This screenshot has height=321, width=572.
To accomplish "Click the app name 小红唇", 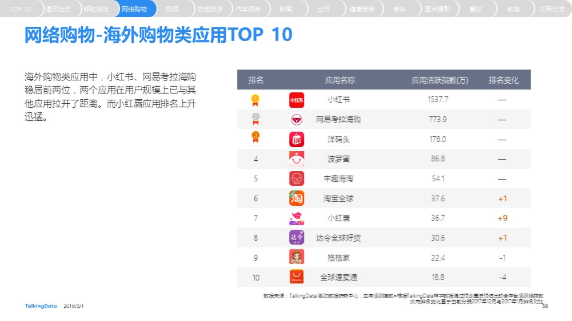I will point(338,218).
